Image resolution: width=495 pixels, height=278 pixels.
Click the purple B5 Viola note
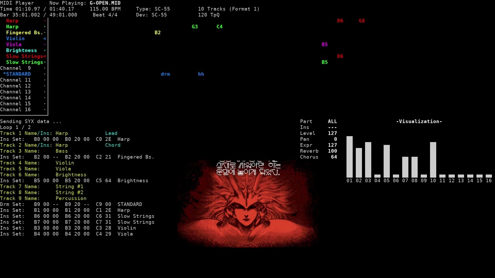tap(325, 44)
